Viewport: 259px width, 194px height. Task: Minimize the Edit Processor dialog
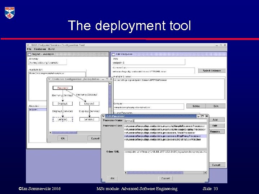(x=199, y=116)
